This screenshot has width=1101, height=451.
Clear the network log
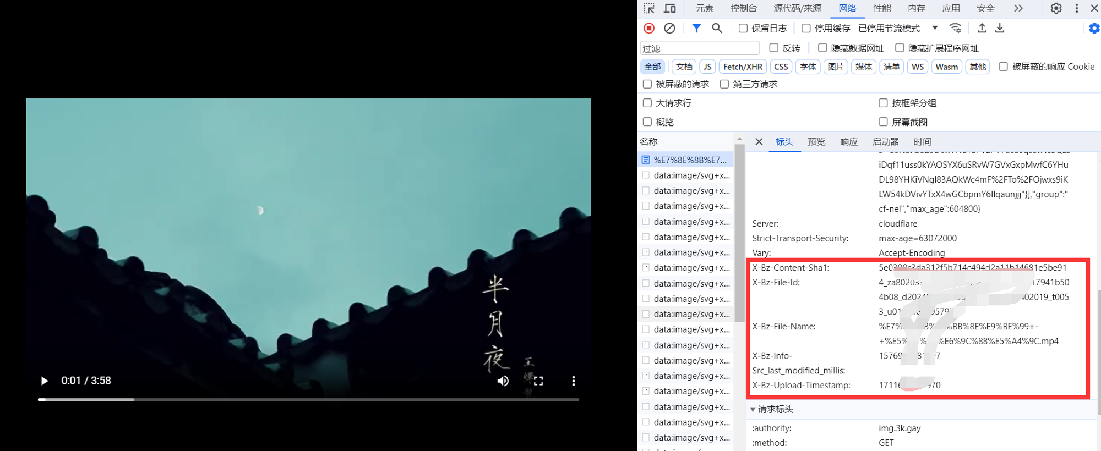click(669, 28)
